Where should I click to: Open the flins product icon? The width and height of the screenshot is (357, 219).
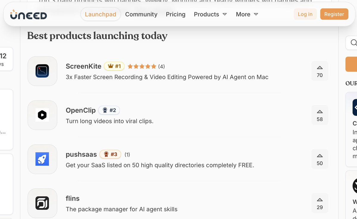click(x=42, y=203)
